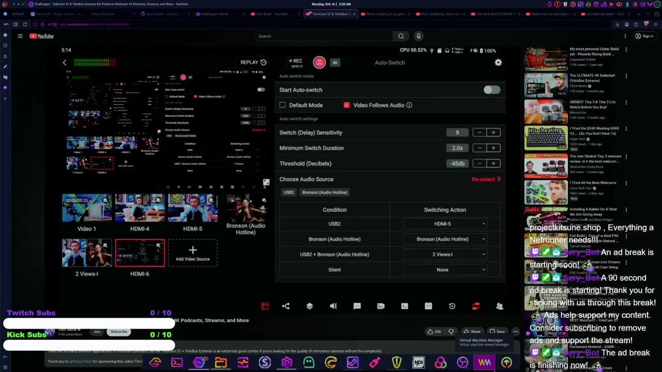Open options menu for OBSBOT Tiny 3 Lite video
This screenshot has height=372, width=662.
pyautogui.click(x=626, y=103)
